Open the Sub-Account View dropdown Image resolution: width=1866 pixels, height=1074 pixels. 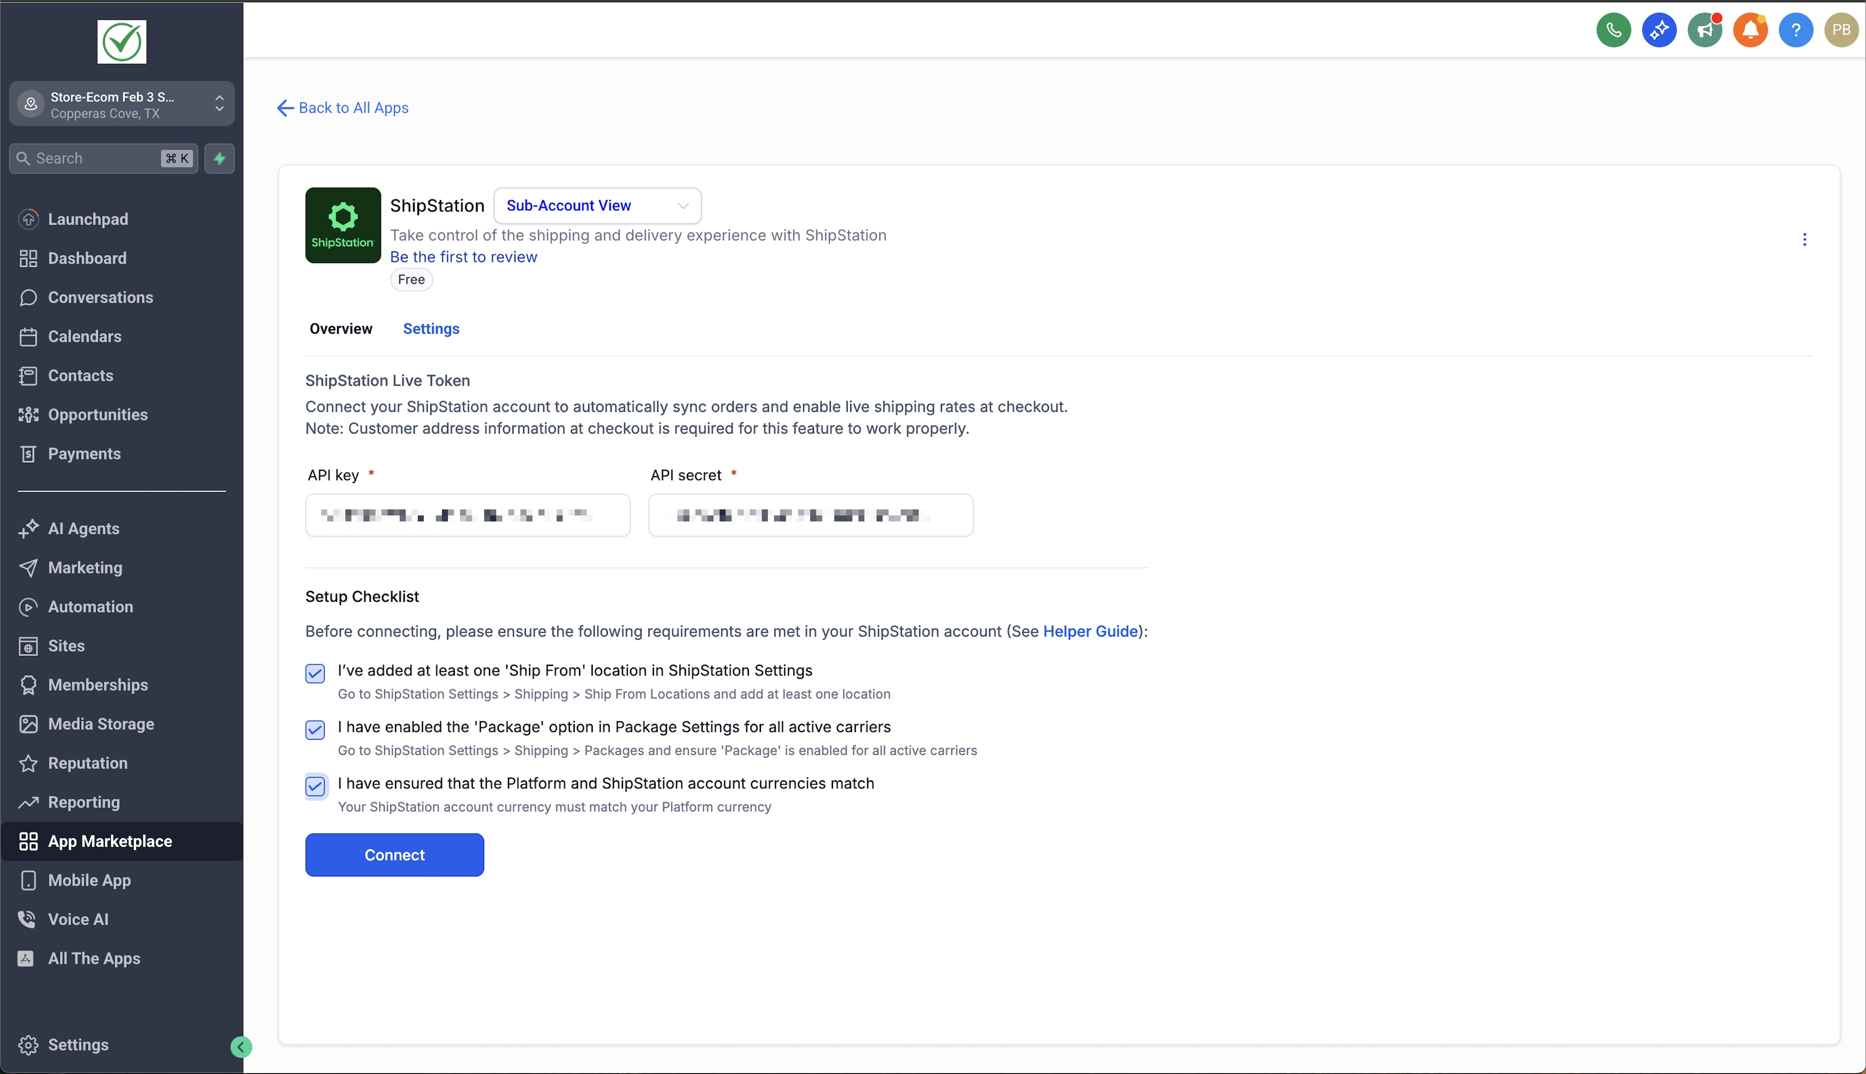pos(597,206)
